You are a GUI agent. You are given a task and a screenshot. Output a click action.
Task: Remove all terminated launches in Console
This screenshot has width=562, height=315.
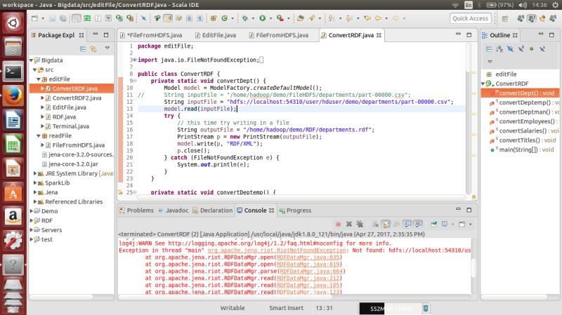pyautogui.click(x=360, y=224)
